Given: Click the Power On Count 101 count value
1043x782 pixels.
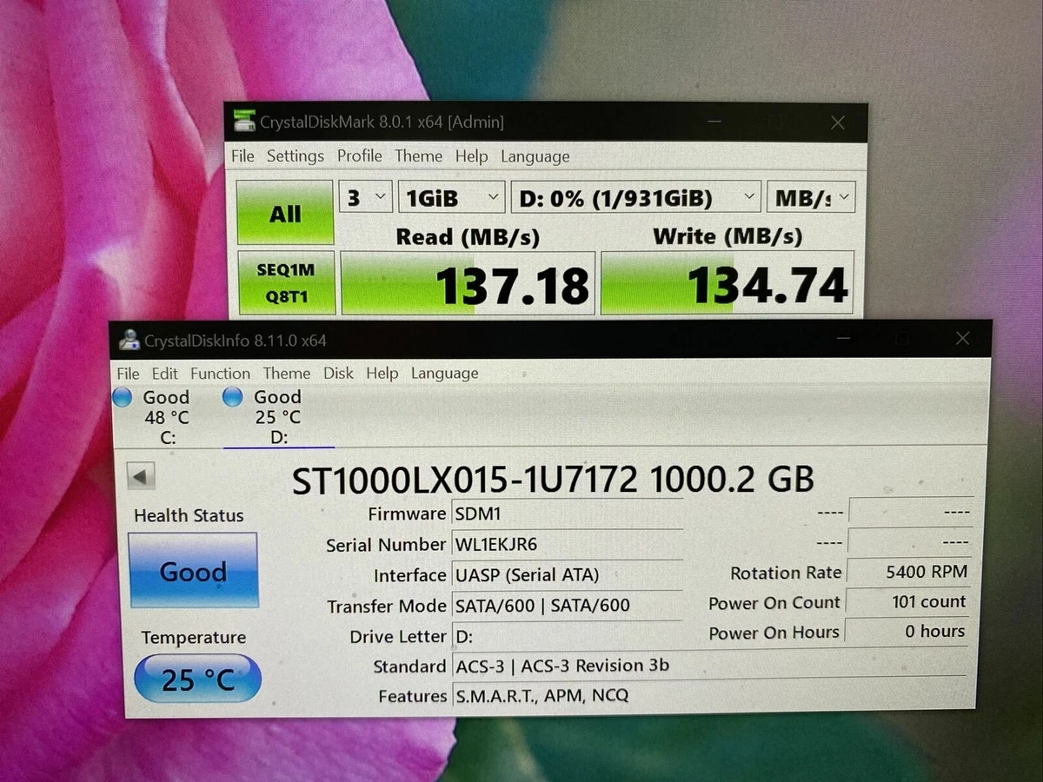Looking at the screenshot, I should [x=907, y=601].
